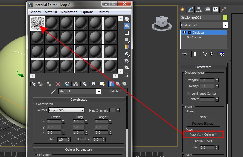The height and width of the screenshot is (157, 243).
Task: Pick material from object with eyedropper
Action: click(53, 92)
